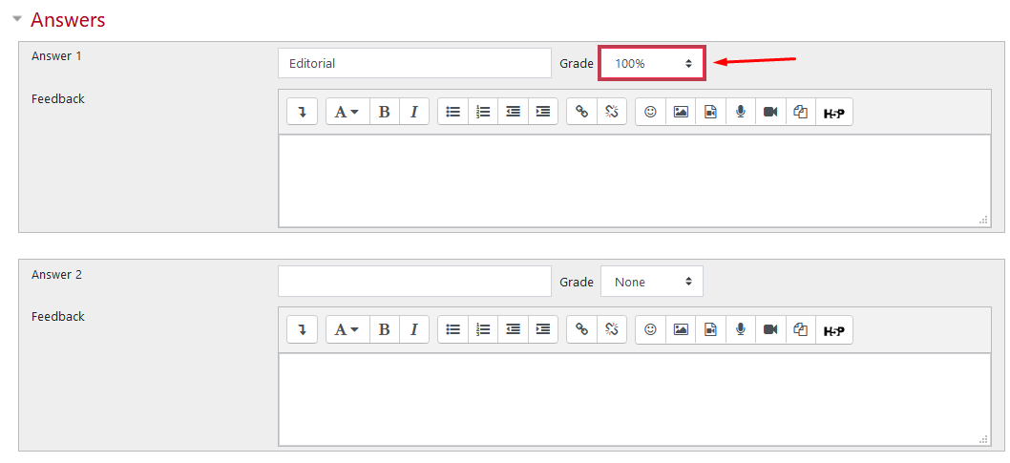Insert image in Answer 1 feedback editor

pyautogui.click(x=681, y=112)
